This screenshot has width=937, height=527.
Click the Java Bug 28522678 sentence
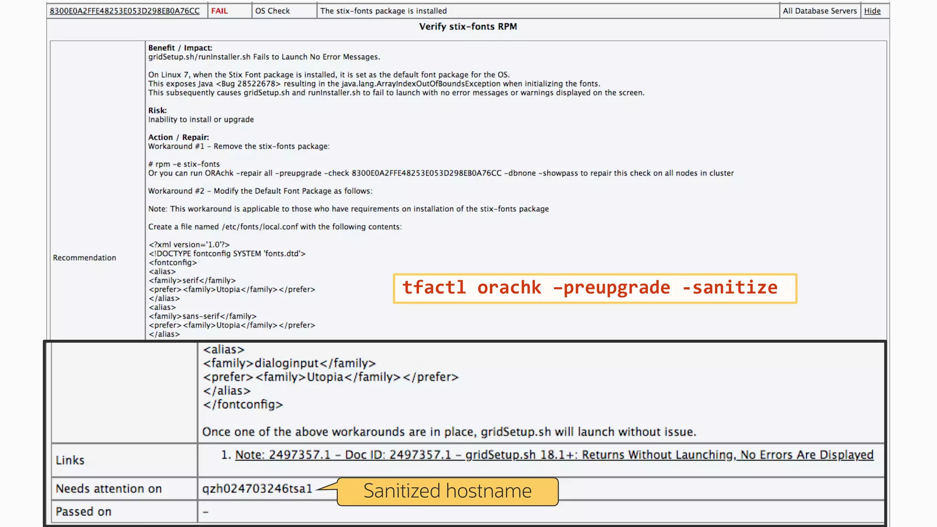click(374, 84)
